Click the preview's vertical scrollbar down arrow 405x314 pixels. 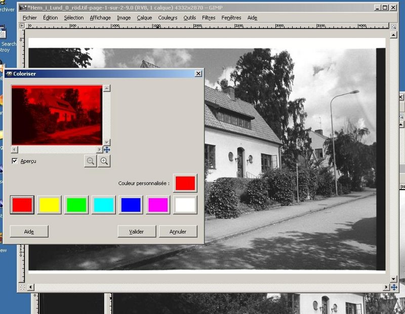click(x=106, y=143)
